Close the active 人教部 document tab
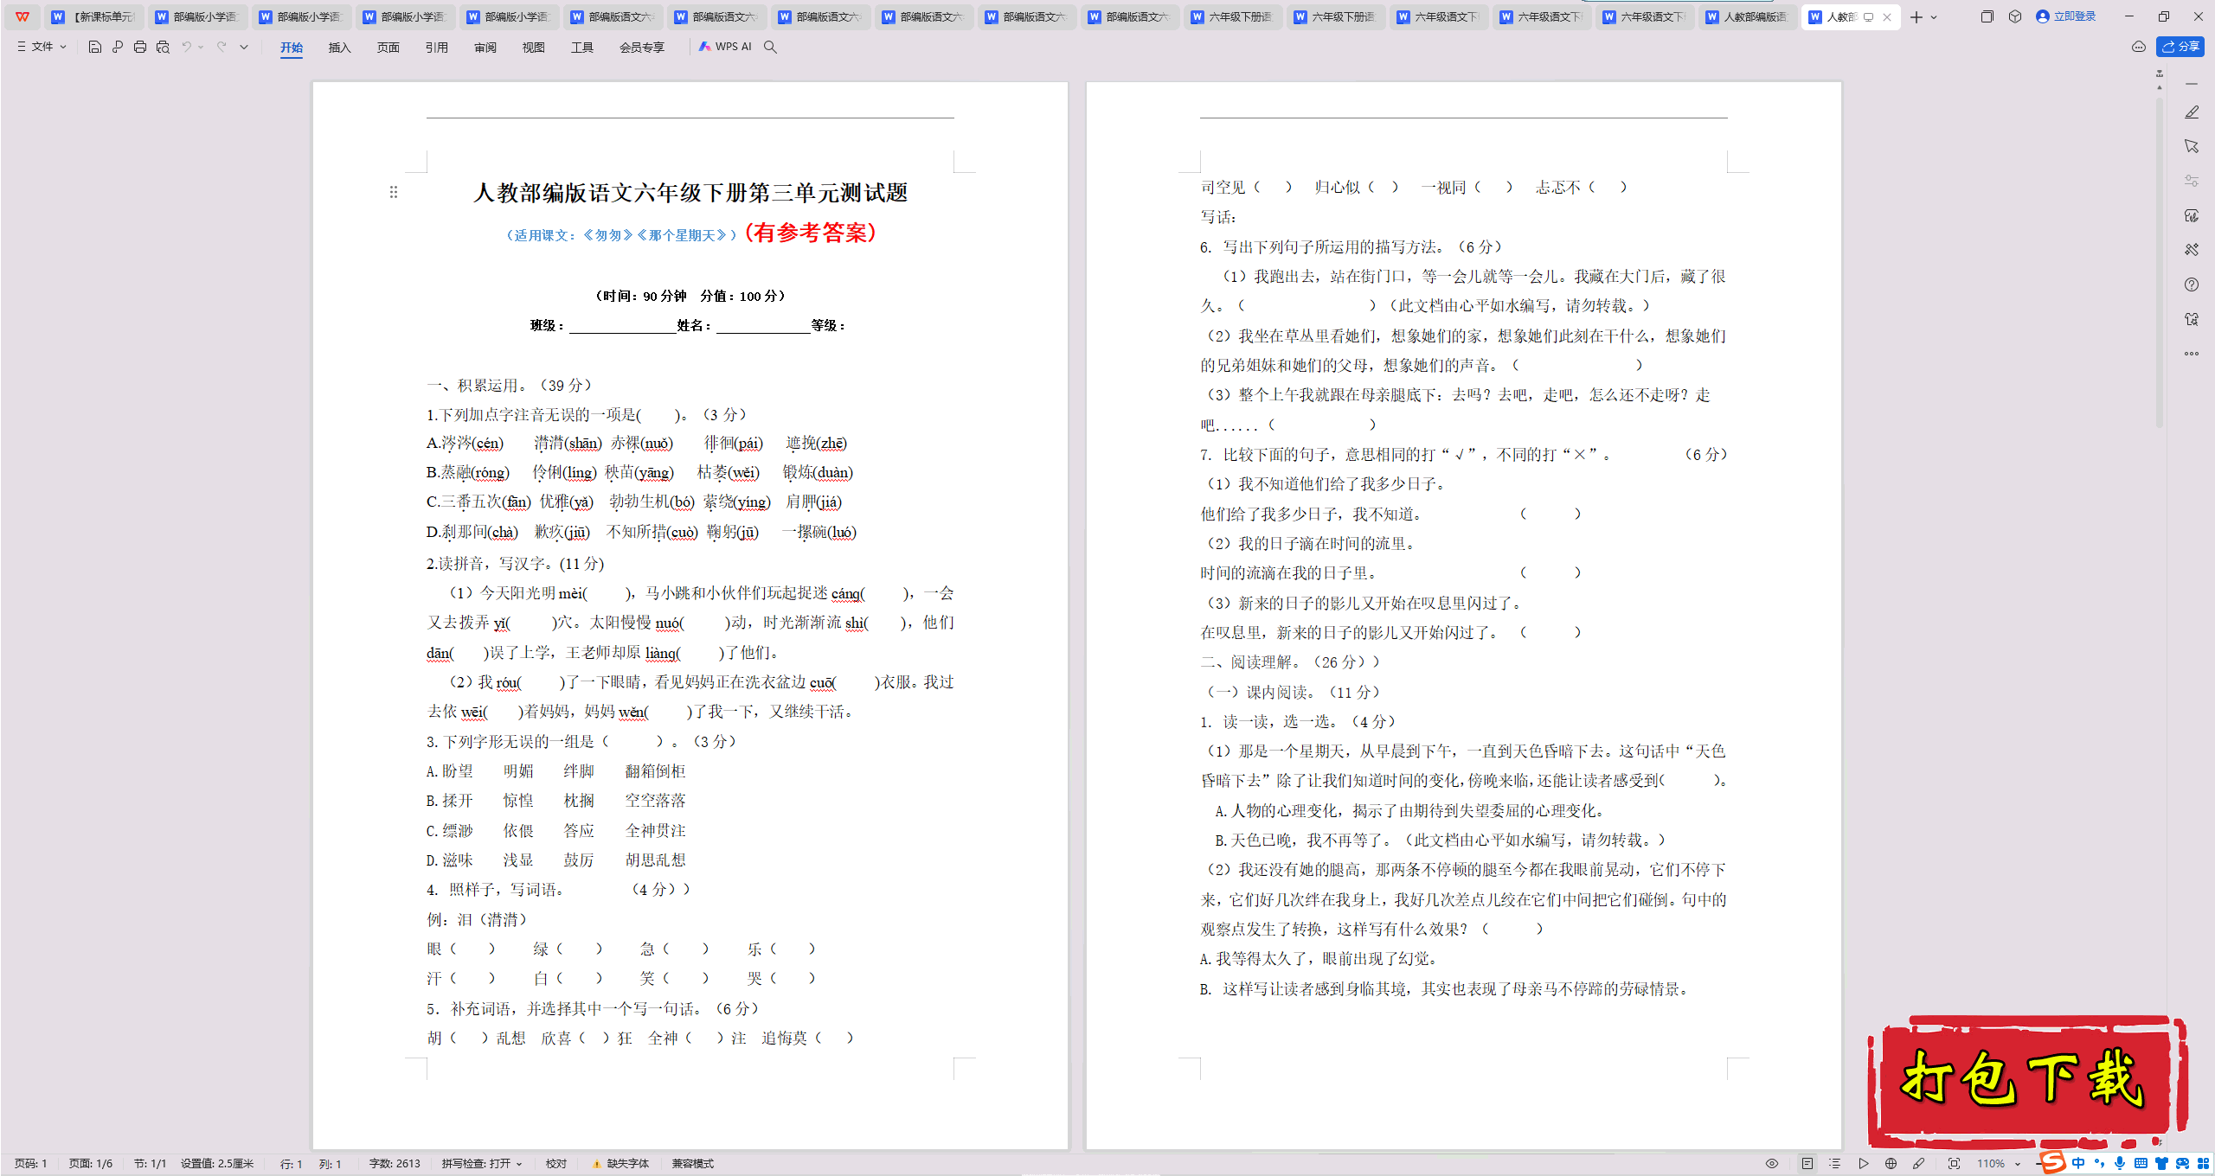 [x=1887, y=17]
